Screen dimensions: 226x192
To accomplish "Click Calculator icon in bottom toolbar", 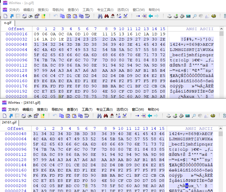I will click(x=188, y=116).
